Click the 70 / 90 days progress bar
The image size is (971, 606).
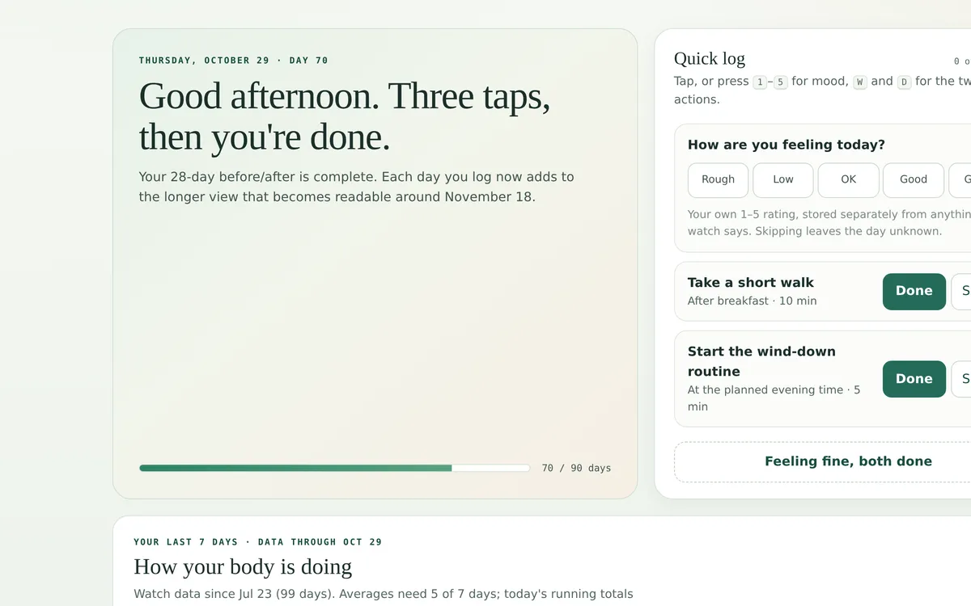click(334, 468)
